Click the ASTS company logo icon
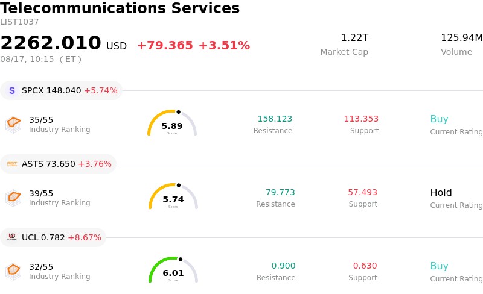483x294 pixels. (x=12, y=164)
